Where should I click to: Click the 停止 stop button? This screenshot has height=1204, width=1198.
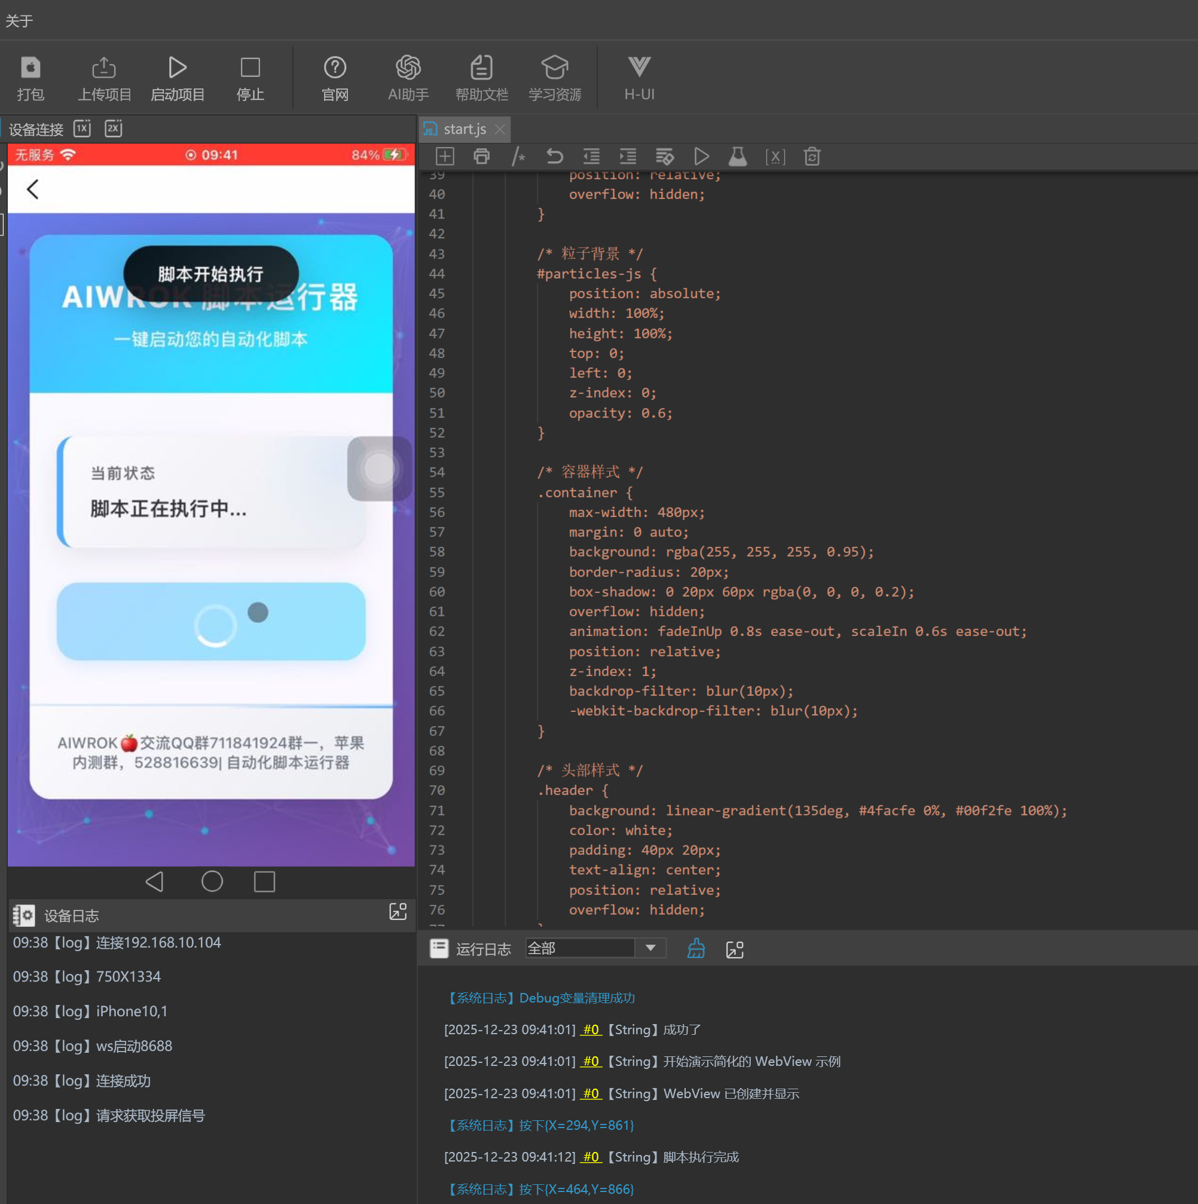[x=250, y=78]
